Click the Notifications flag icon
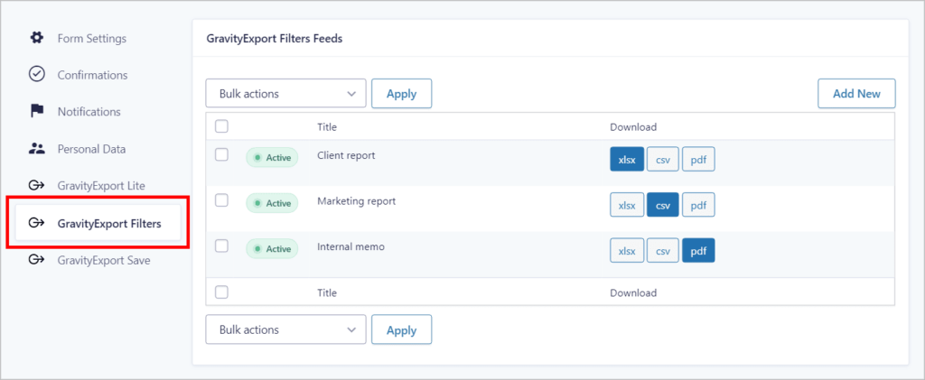 36,111
